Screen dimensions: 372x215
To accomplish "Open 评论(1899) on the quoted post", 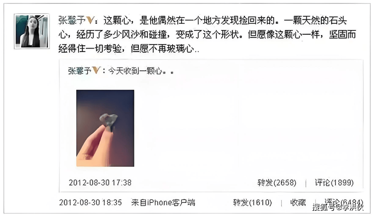I will click(x=334, y=182).
